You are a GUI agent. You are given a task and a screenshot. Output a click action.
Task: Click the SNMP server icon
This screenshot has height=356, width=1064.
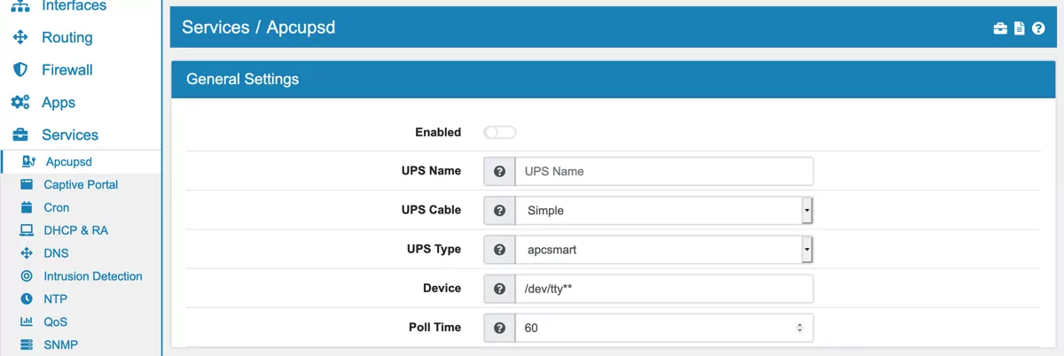27,345
